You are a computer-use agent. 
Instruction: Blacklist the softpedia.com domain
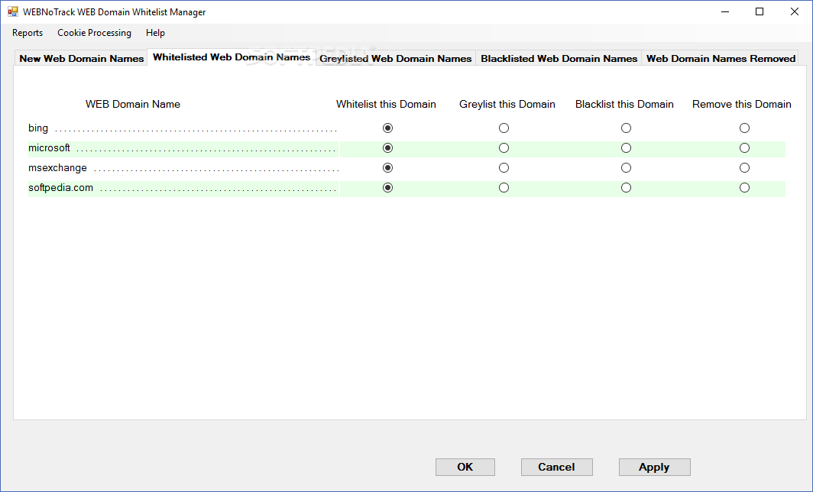click(626, 188)
